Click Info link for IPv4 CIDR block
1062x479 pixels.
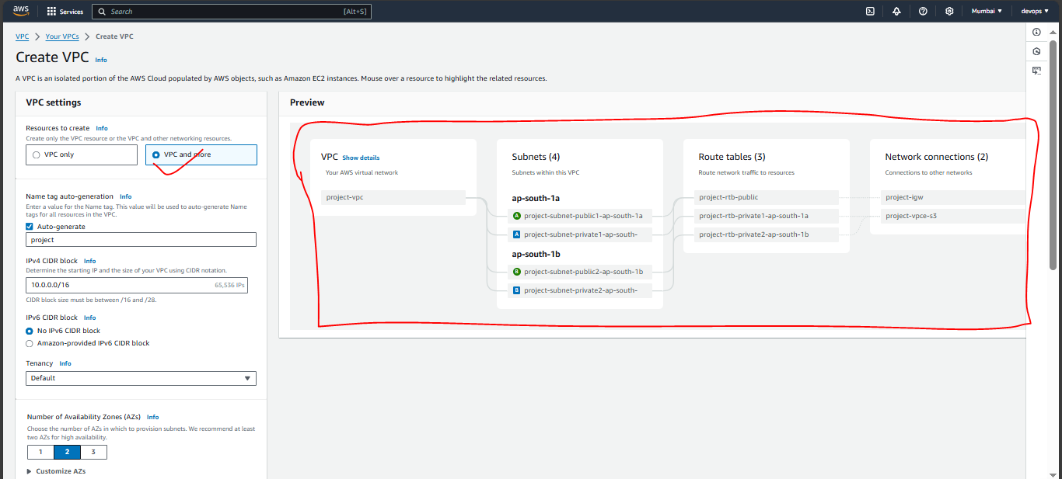90,261
